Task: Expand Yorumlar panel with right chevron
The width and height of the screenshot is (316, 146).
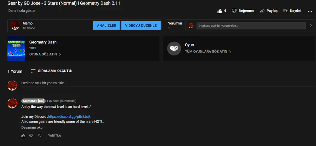Action: tap(311, 26)
